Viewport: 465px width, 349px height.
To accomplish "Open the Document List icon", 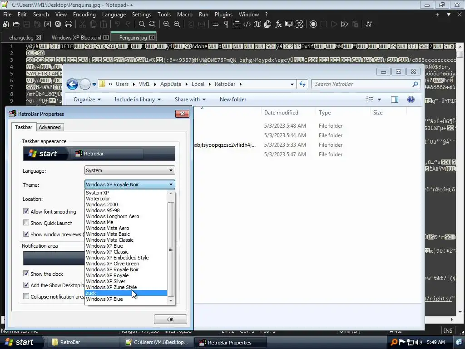I will point(268,25).
